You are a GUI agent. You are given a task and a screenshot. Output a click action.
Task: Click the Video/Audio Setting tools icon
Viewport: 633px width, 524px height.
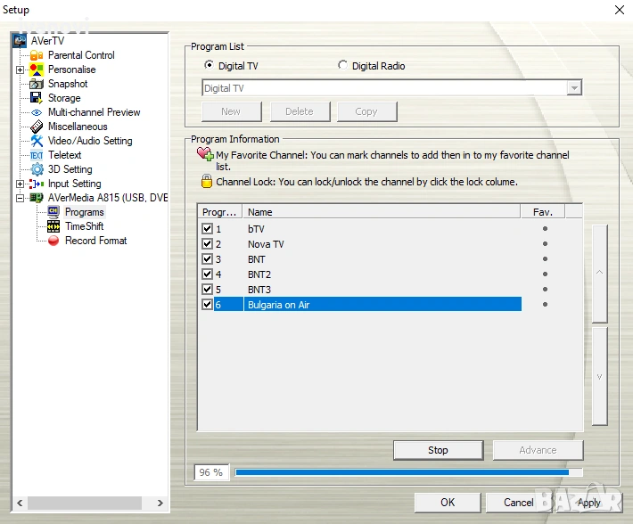point(37,141)
